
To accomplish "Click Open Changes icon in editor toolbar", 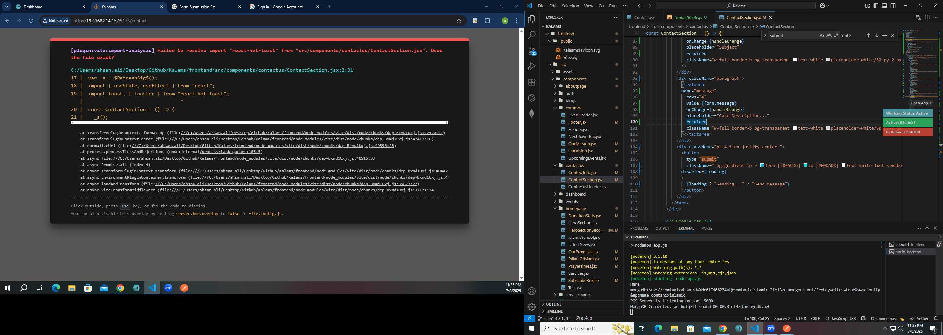I will pos(918,17).
